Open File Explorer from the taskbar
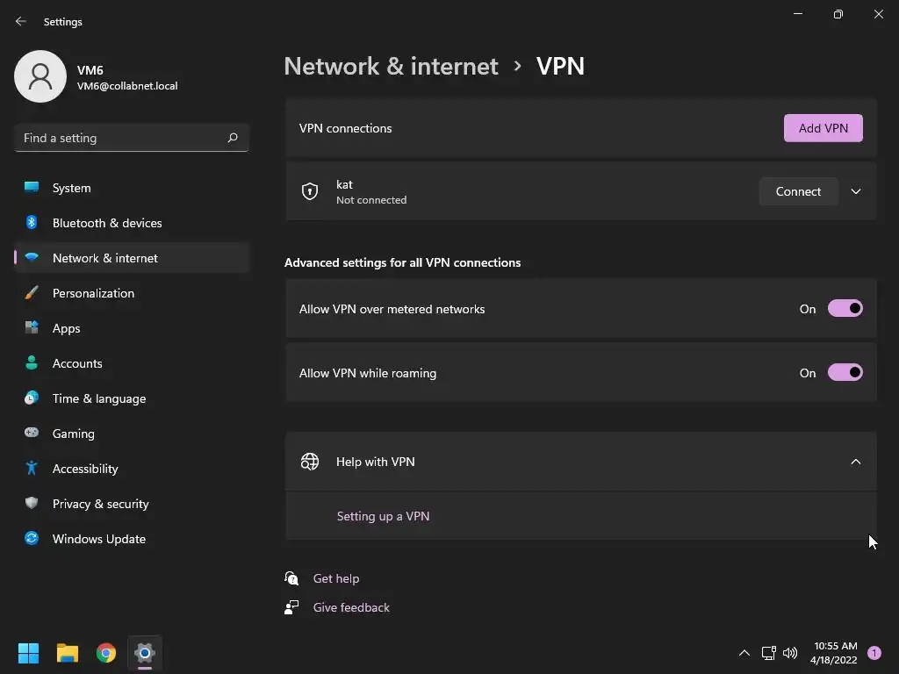 click(x=68, y=653)
